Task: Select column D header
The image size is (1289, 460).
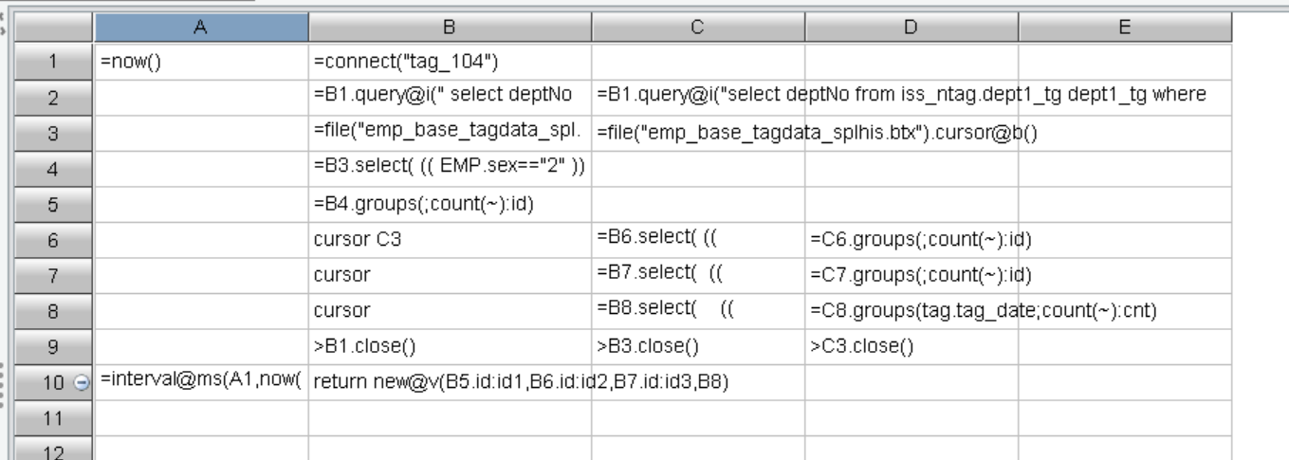Action: (x=911, y=29)
